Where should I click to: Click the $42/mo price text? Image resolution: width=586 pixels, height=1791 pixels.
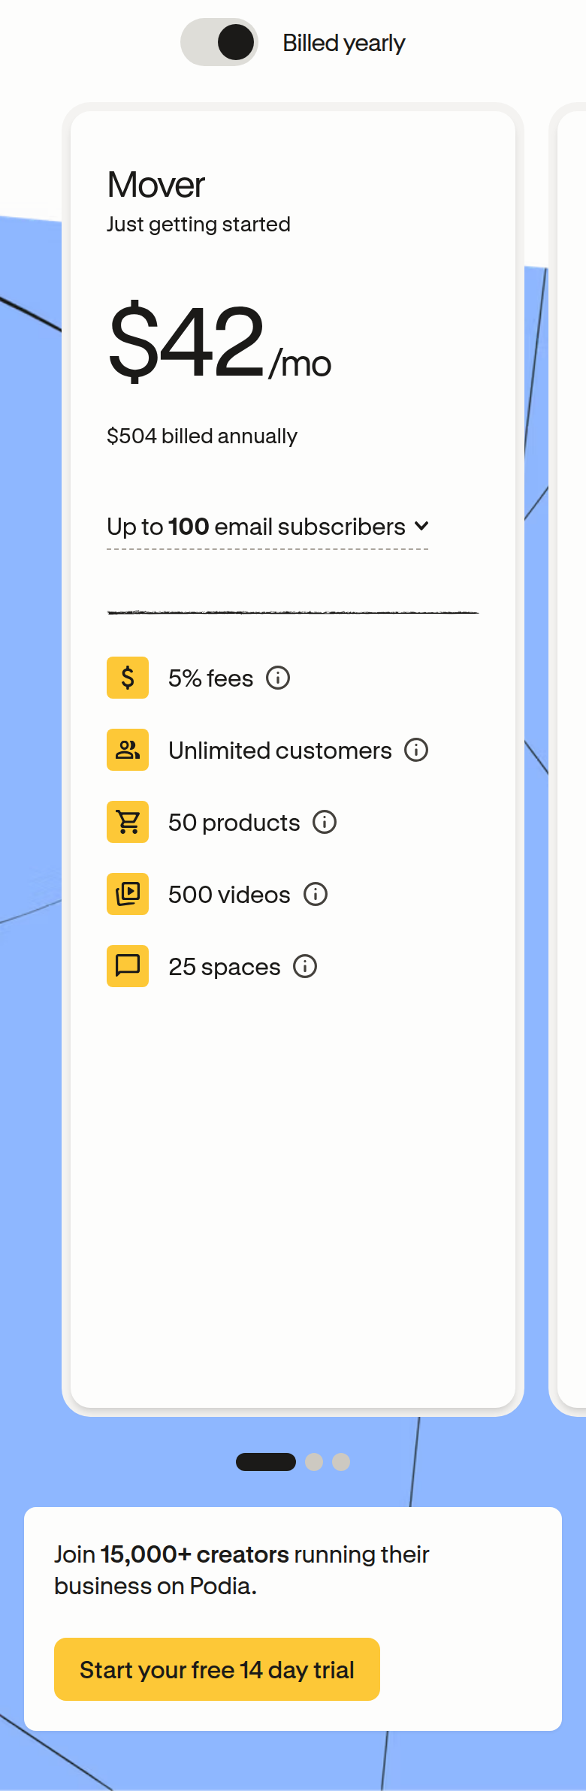click(x=219, y=341)
